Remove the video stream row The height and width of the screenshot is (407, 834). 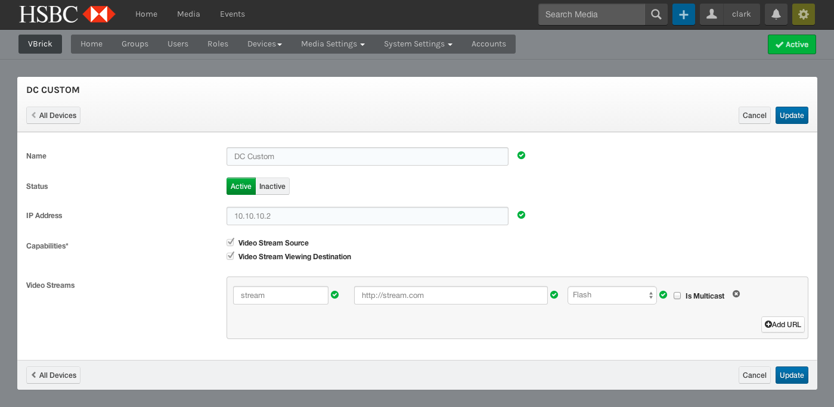pos(736,294)
